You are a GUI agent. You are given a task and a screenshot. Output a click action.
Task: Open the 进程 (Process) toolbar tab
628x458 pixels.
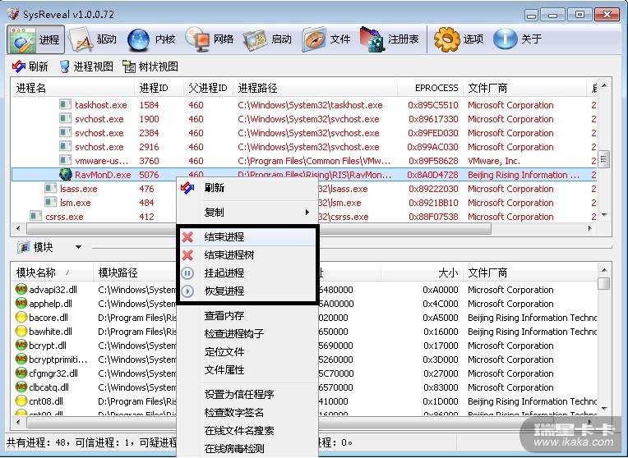pyautogui.click(x=35, y=39)
